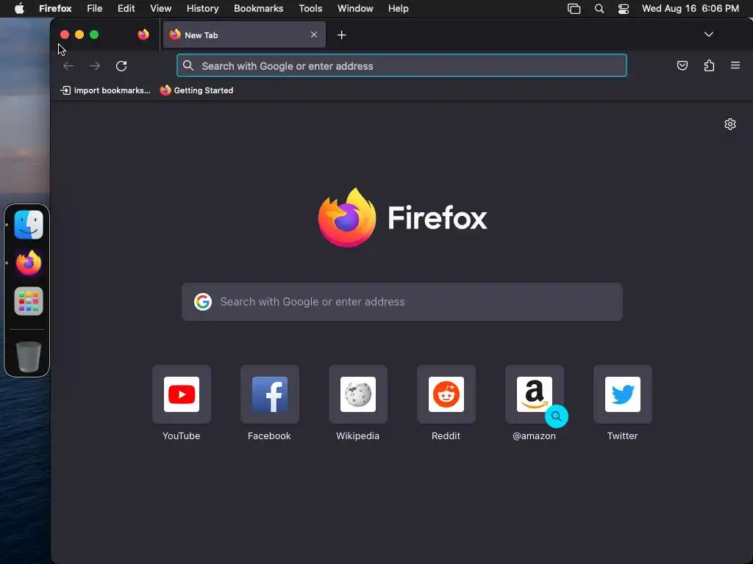The height and width of the screenshot is (564, 753).
Task: Click the Google logo in search box
Action: coord(203,302)
